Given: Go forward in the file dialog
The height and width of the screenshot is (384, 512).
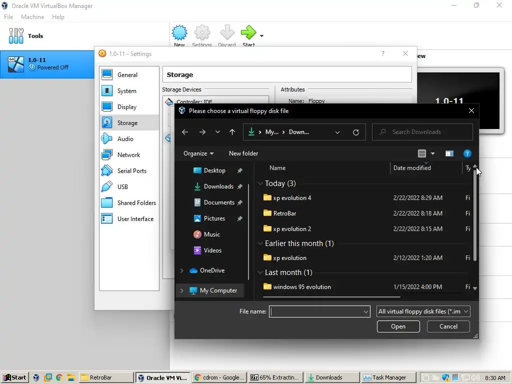Looking at the screenshot, I should click(202, 132).
